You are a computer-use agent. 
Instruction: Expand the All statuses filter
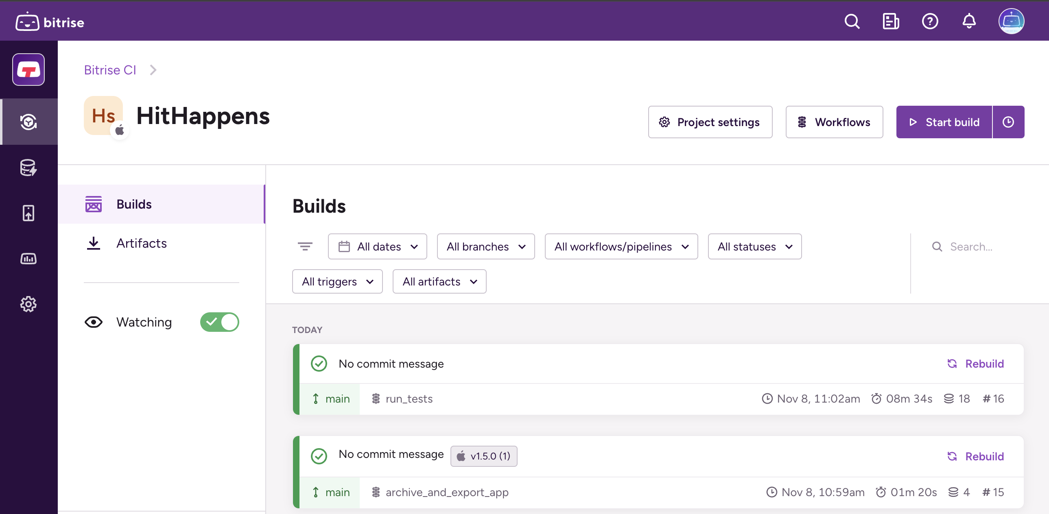[x=754, y=246]
